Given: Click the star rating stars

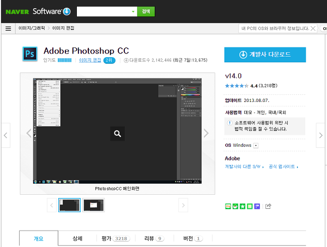Looking at the screenshot, I should pyautogui.click(x=237, y=86).
